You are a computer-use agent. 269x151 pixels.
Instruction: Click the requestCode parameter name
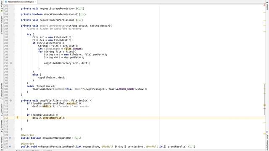pos(91,146)
